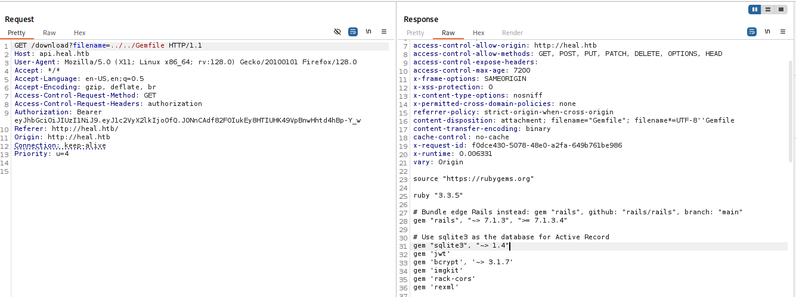Click the Host: api.heal.htb header
The width and height of the screenshot is (796, 297).
[x=52, y=54]
